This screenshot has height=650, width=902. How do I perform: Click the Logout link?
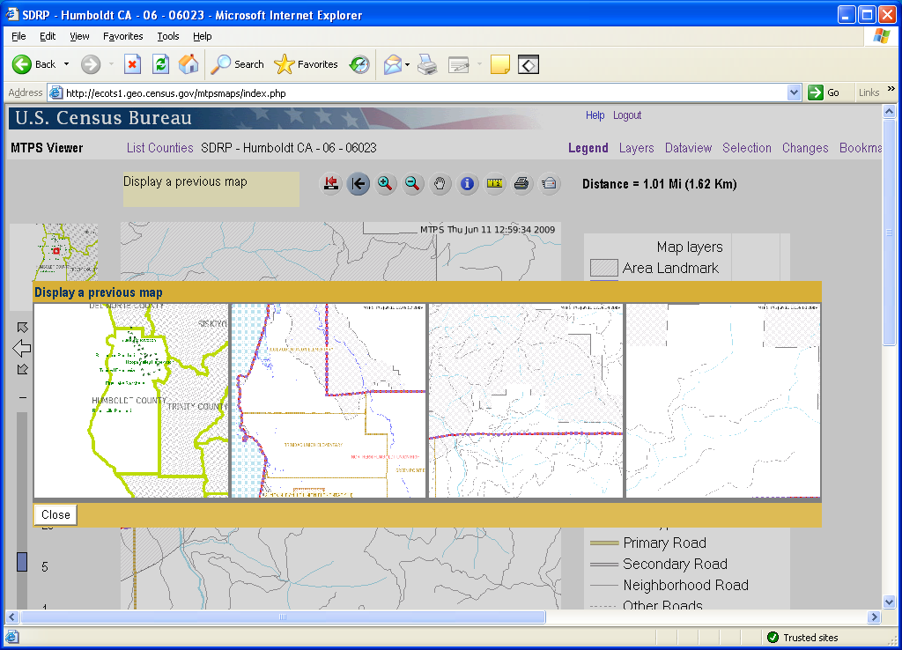[627, 115]
